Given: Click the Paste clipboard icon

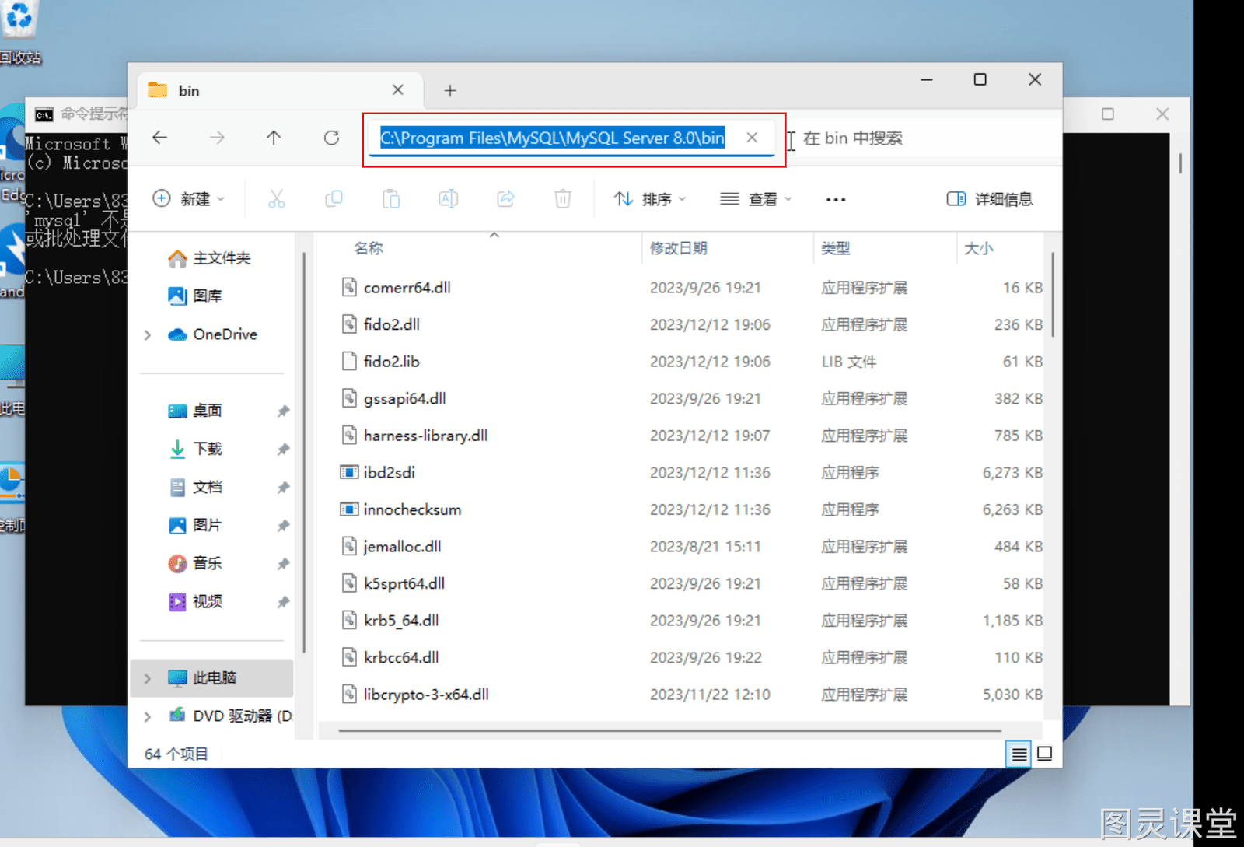Looking at the screenshot, I should coord(391,199).
